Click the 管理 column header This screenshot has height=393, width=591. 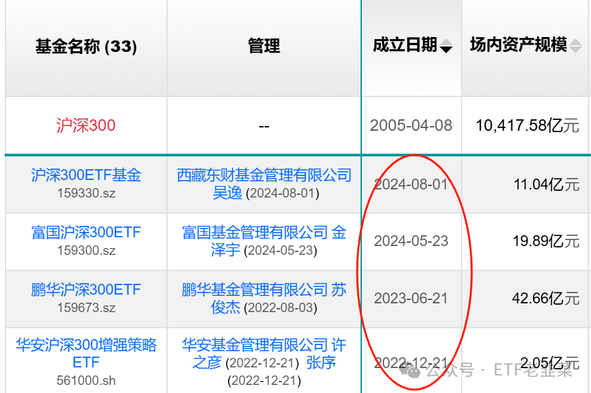click(x=263, y=46)
